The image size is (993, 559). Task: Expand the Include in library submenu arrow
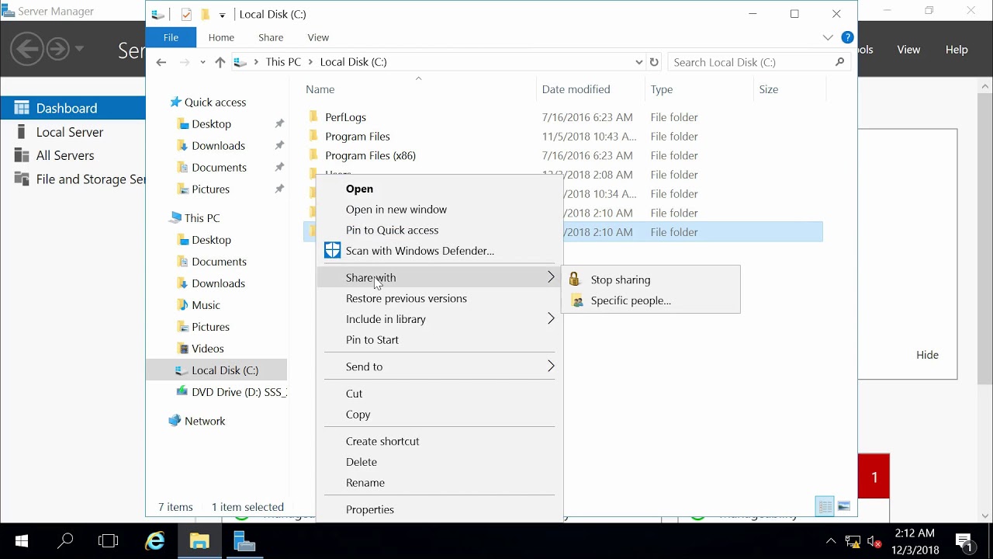coord(551,318)
